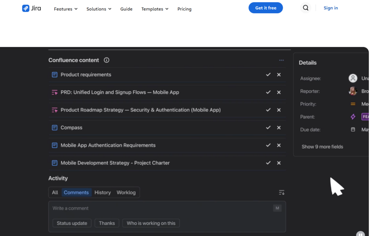Click the Assignee field label
This screenshot has height=236, width=378.
310,78
